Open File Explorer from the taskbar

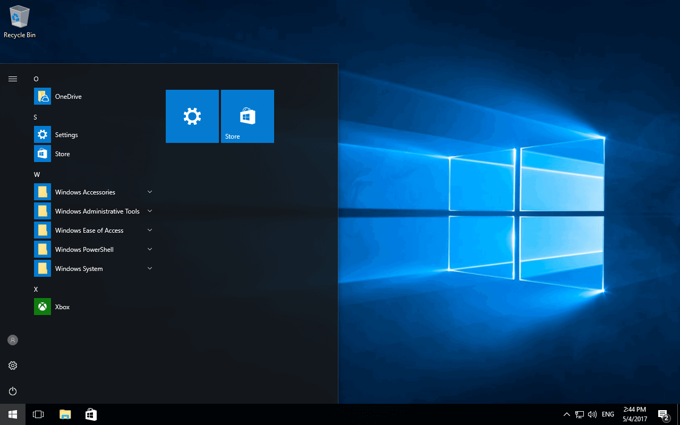(65, 414)
